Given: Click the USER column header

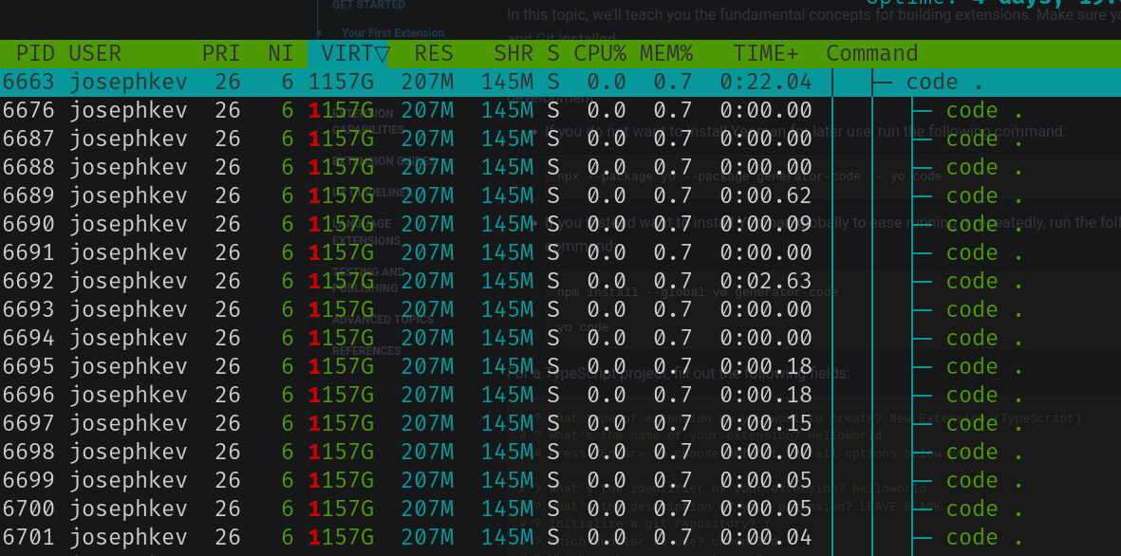Looking at the screenshot, I should pyautogui.click(x=95, y=53).
